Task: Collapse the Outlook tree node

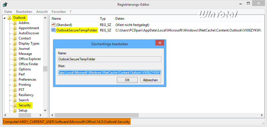Action: pos(5,18)
